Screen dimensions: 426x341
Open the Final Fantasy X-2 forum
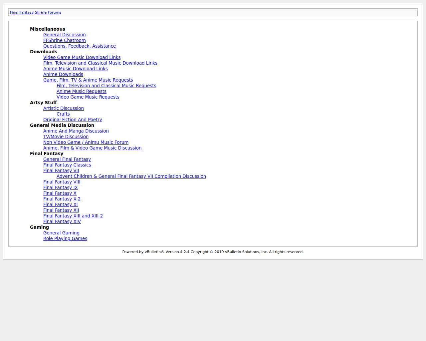(x=62, y=199)
